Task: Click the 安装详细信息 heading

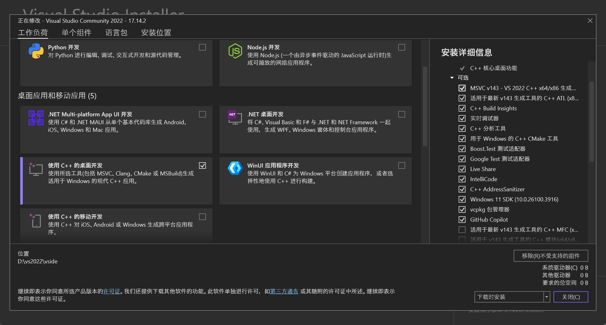Action: 467,52
